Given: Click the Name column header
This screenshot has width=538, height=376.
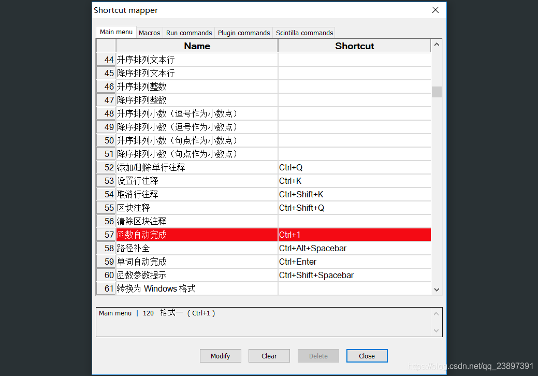Looking at the screenshot, I should click(x=197, y=46).
